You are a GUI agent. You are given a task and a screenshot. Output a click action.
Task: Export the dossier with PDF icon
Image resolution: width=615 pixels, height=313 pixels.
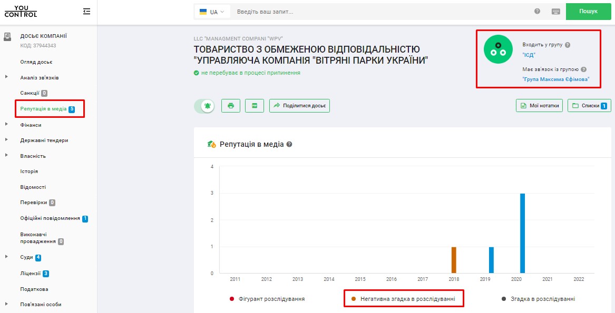tap(254, 106)
